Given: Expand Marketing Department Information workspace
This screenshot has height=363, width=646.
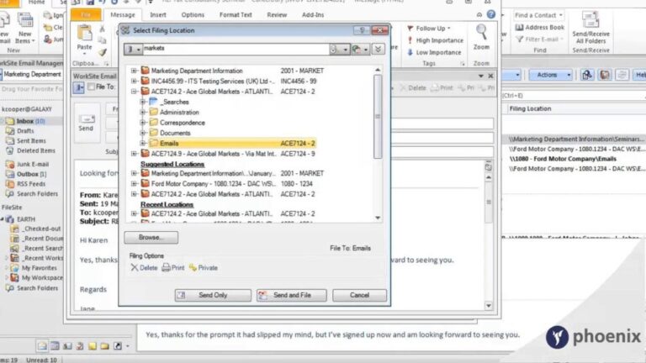Looking at the screenshot, I should (x=134, y=71).
